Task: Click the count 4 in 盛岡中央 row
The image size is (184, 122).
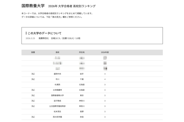Action: (x=105, y=74)
